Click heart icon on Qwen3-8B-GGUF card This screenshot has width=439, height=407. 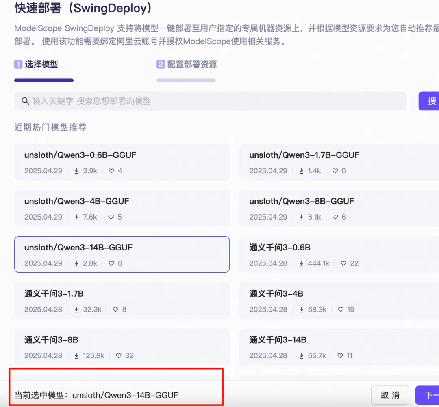pyautogui.click(x=335, y=217)
